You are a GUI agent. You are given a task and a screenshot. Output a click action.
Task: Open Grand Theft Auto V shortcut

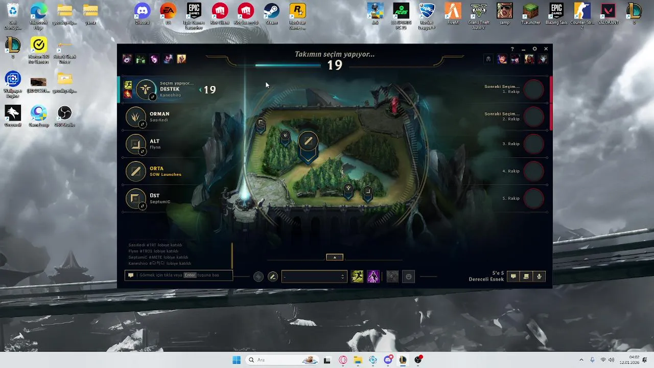[479, 16]
